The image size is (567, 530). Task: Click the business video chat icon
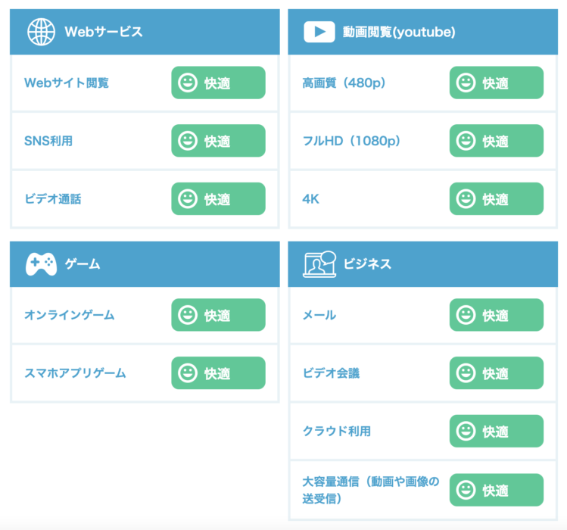(x=319, y=264)
